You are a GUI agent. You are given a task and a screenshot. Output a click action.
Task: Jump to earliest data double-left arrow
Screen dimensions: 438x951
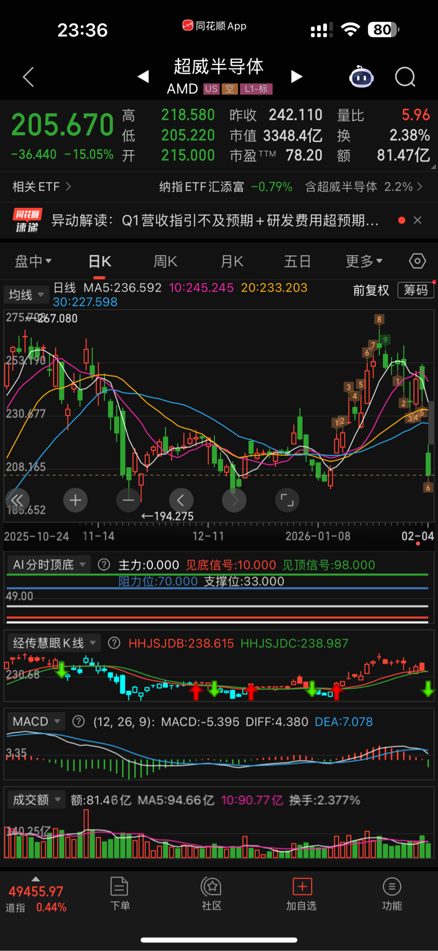coord(17,500)
